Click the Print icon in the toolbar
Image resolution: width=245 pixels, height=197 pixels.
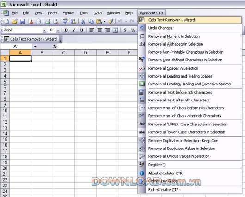tap(48, 21)
